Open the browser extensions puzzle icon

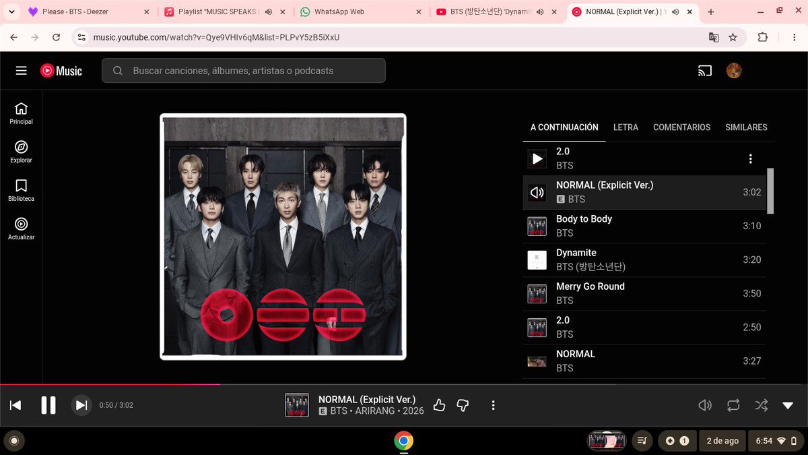click(763, 38)
